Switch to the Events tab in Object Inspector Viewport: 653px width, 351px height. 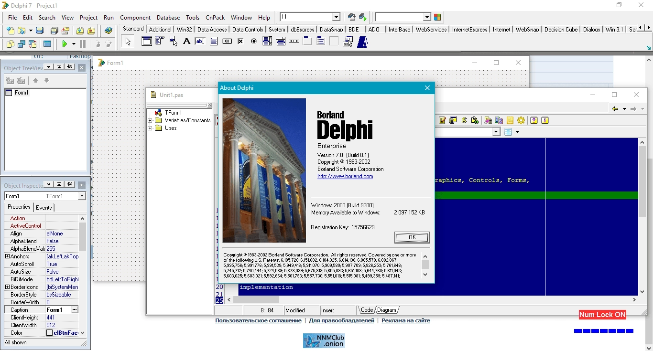click(x=44, y=207)
